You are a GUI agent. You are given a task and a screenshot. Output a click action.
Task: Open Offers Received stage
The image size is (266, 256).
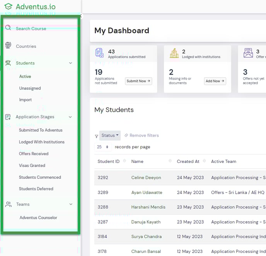coord(34,154)
